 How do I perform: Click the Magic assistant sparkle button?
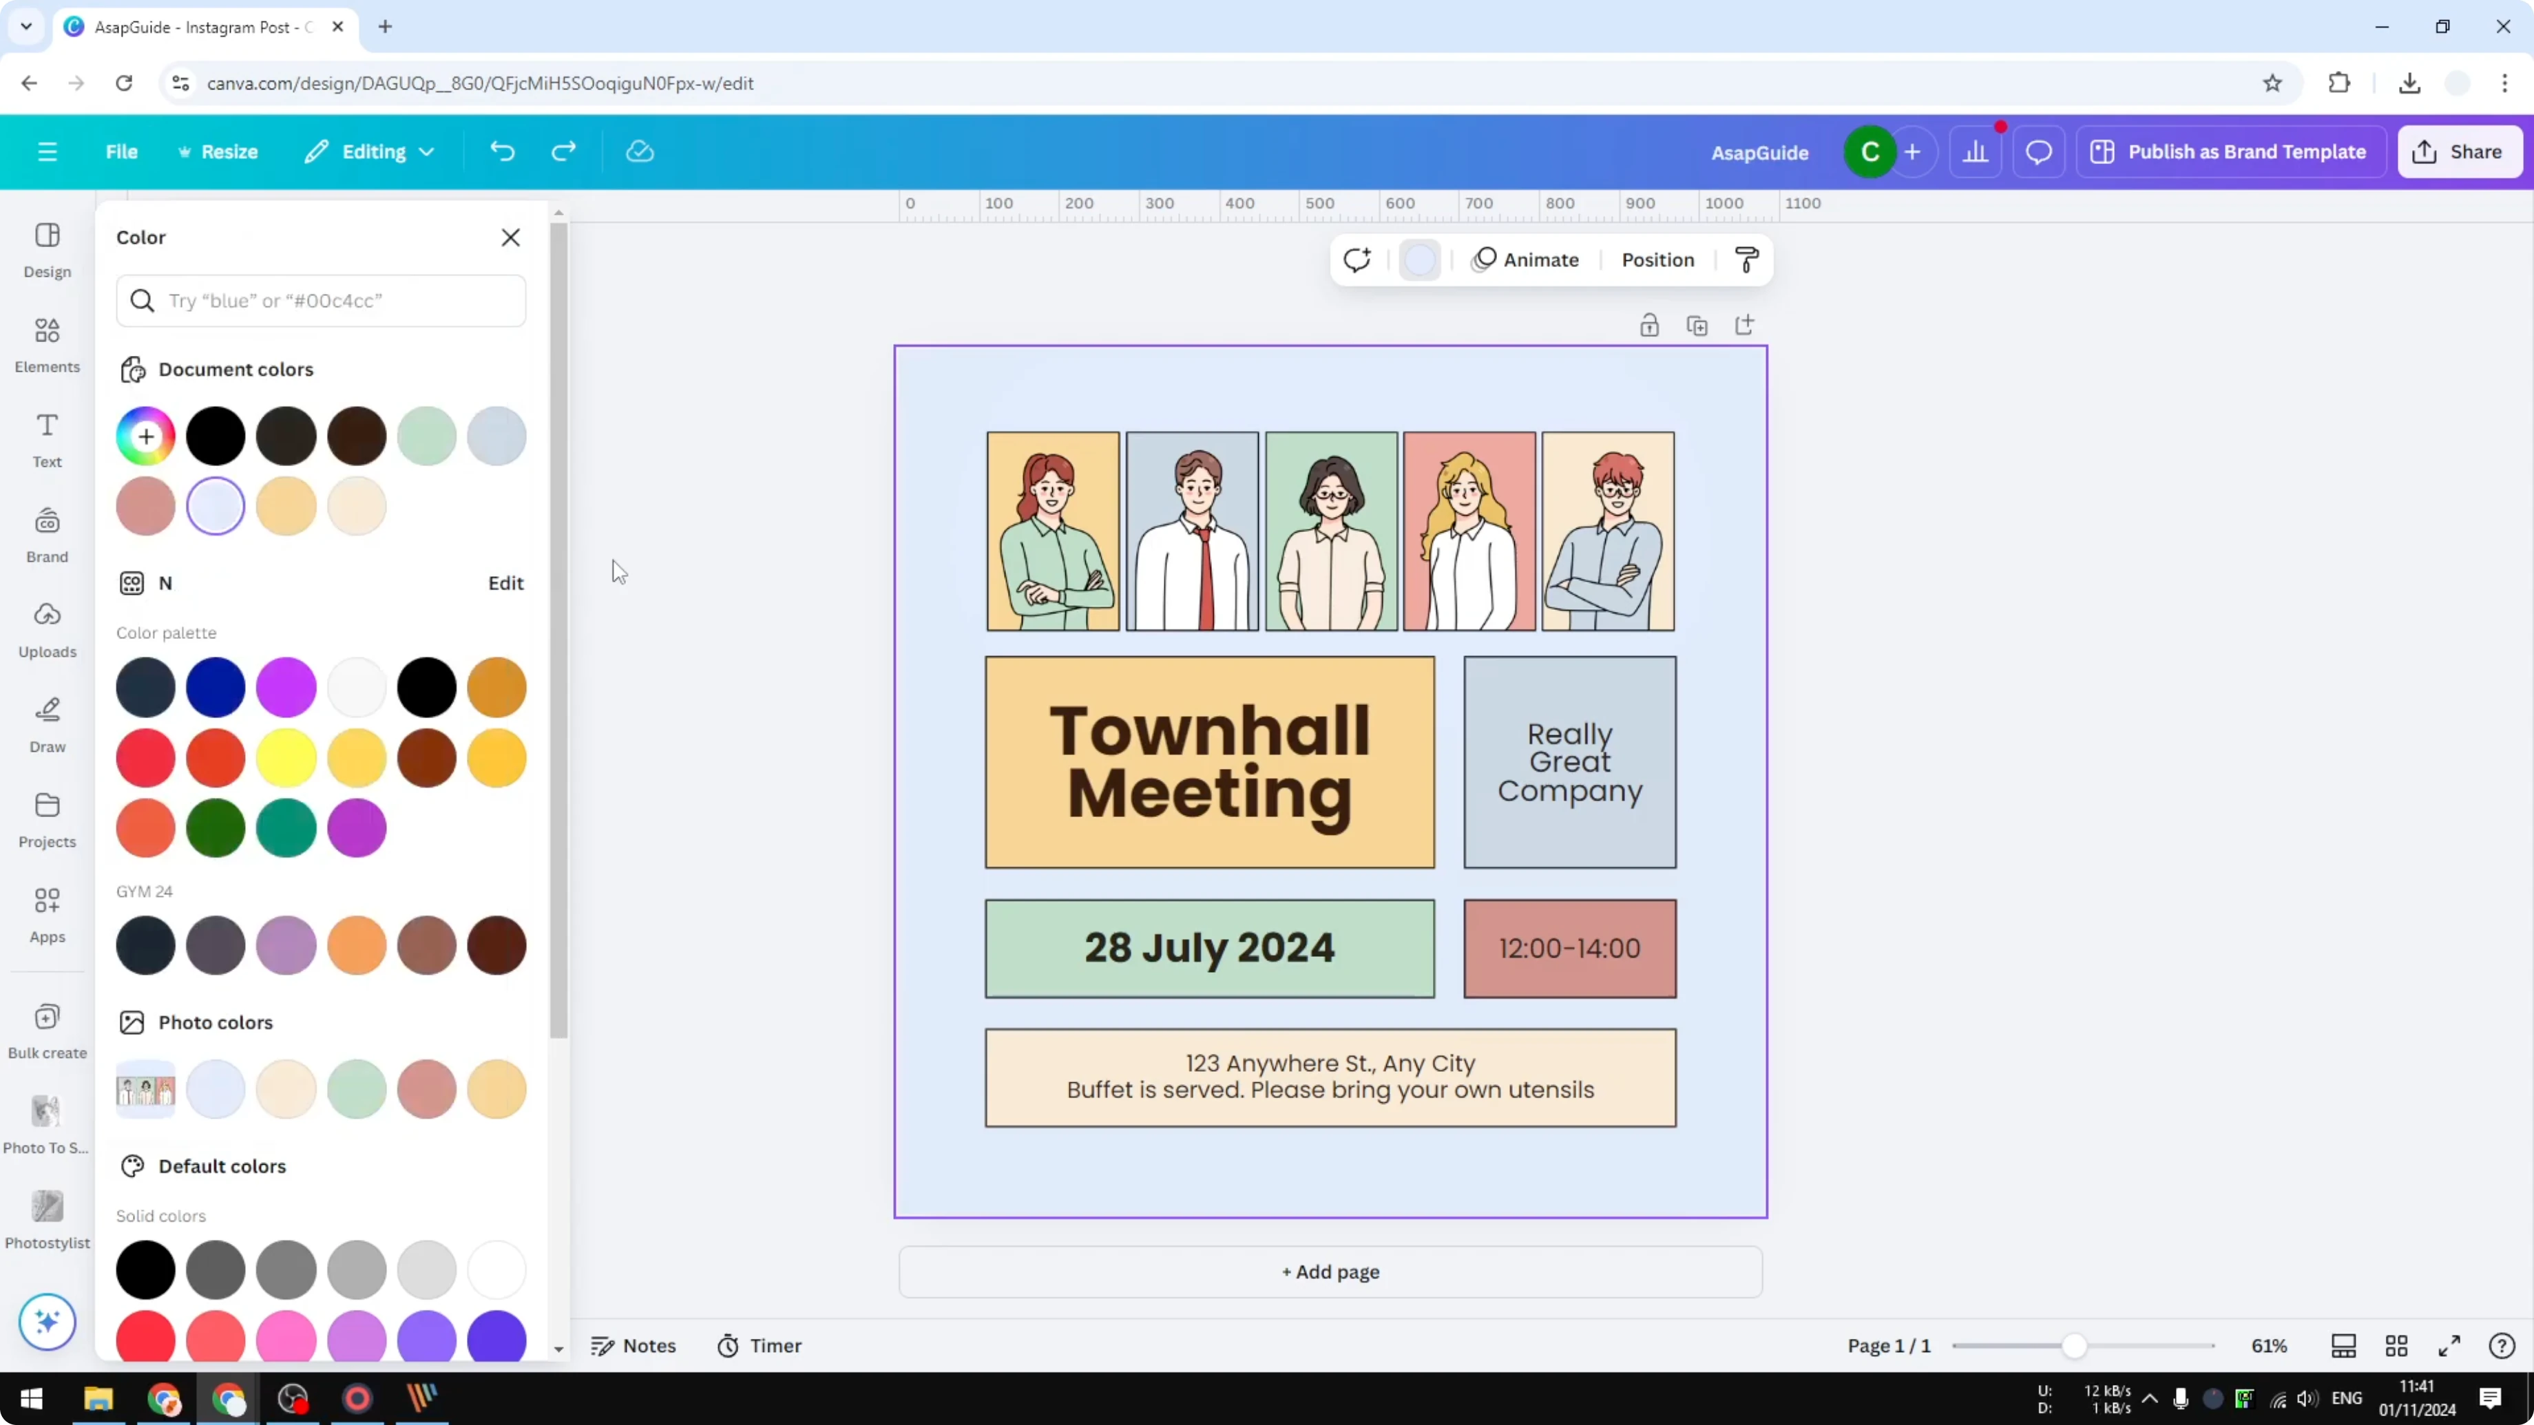[48, 1321]
